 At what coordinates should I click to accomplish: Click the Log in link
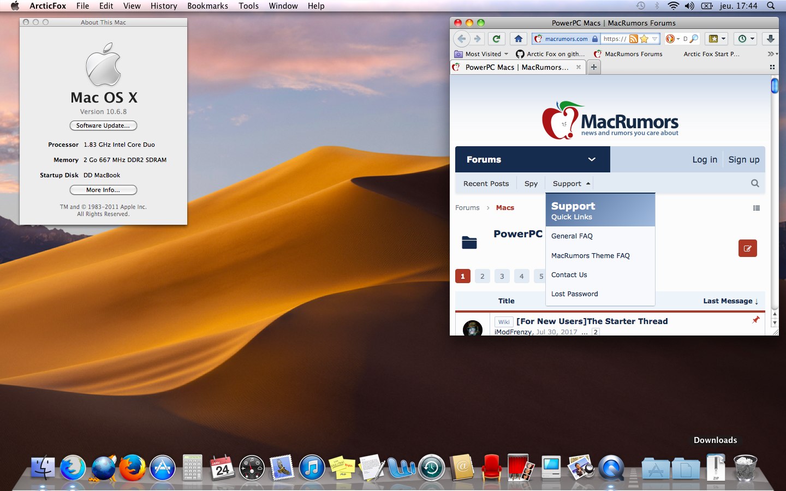[x=705, y=159]
